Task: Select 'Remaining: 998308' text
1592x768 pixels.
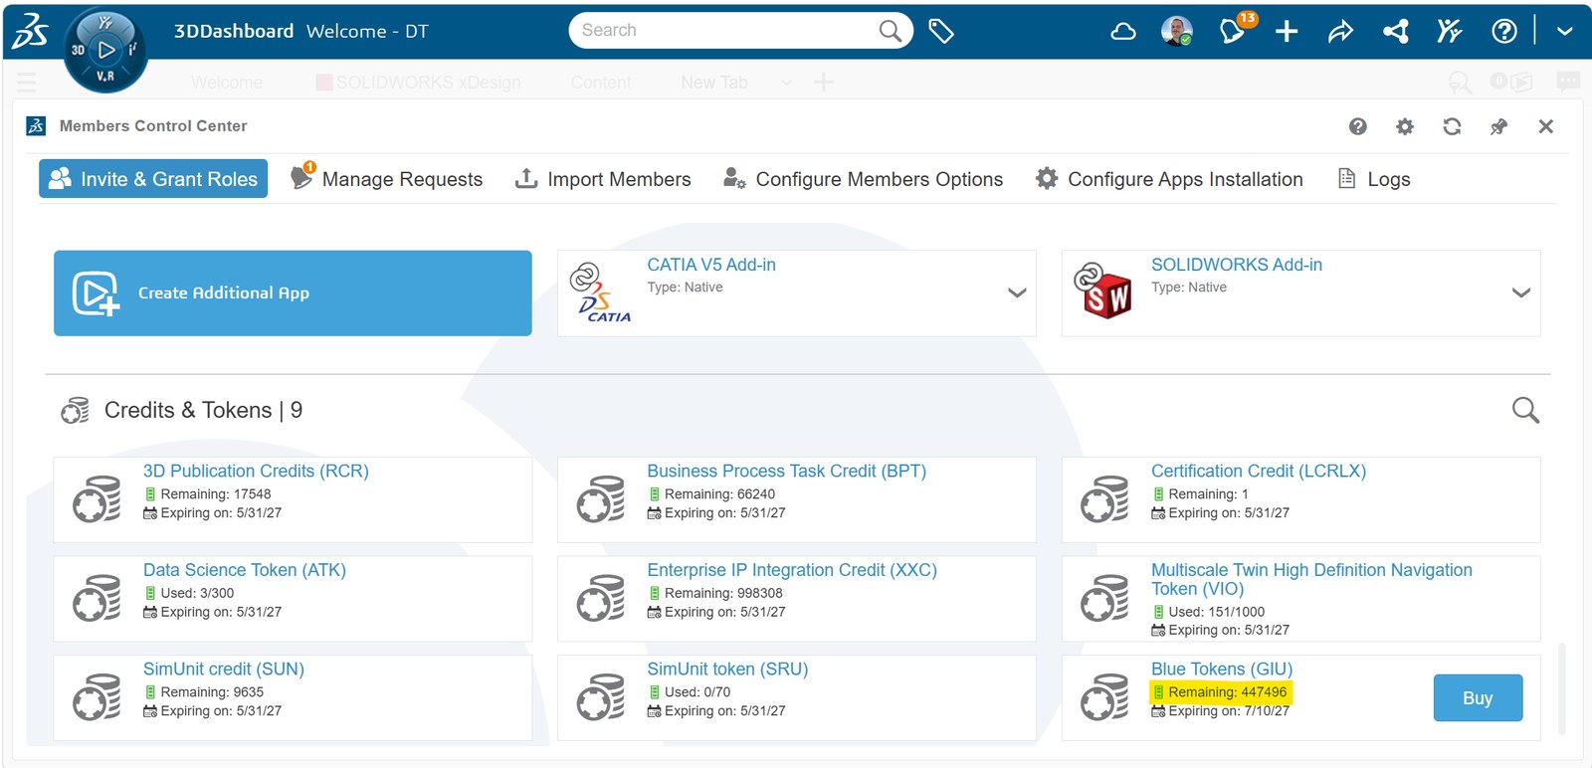Action: (x=723, y=593)
